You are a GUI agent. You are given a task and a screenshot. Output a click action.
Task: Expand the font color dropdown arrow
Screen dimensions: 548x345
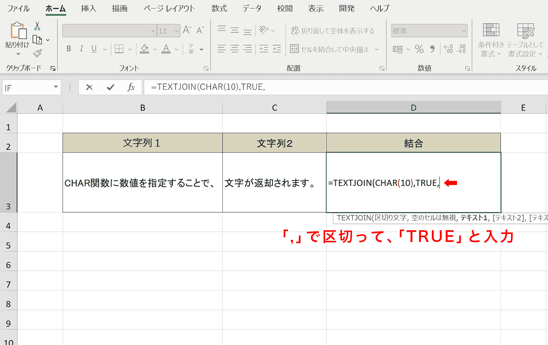[176, 49]
